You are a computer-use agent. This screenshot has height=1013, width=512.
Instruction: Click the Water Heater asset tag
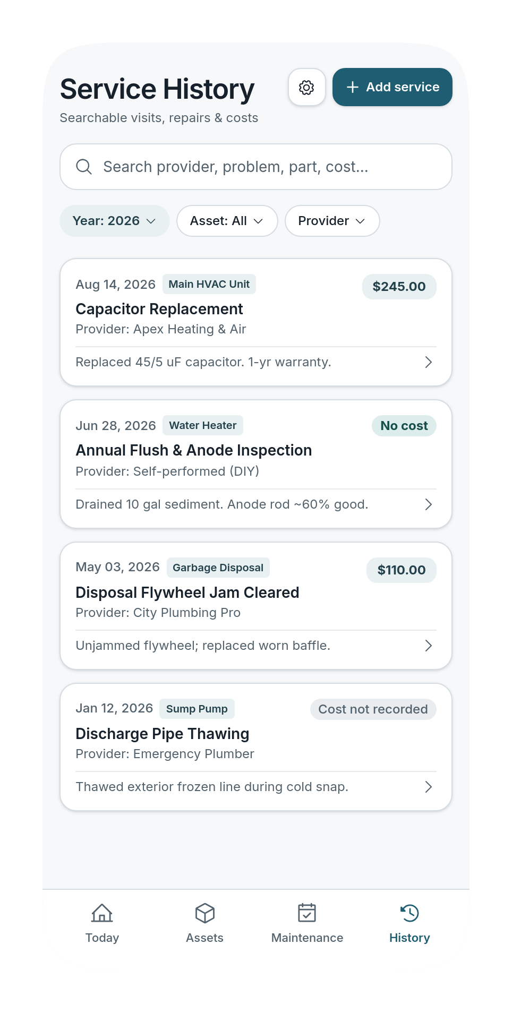[203, 425]
